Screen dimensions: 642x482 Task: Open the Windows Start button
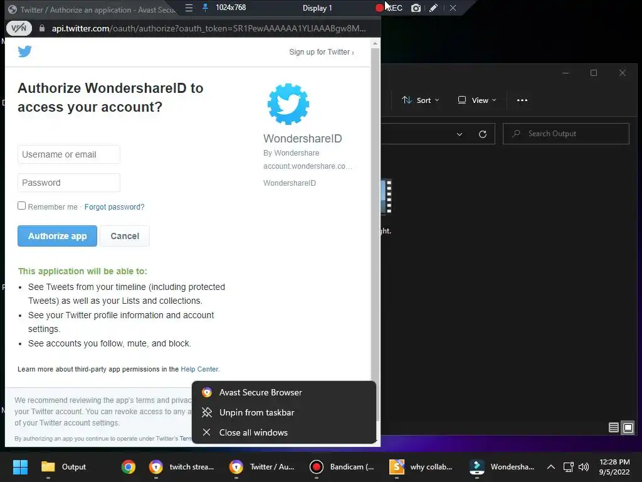point(20,467)
